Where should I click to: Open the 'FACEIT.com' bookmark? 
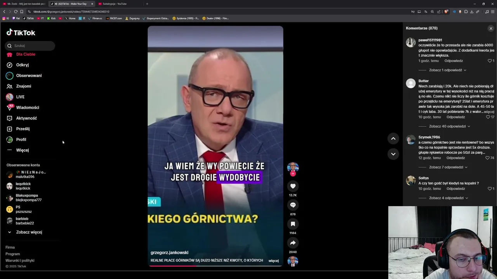tap(114, 18)
